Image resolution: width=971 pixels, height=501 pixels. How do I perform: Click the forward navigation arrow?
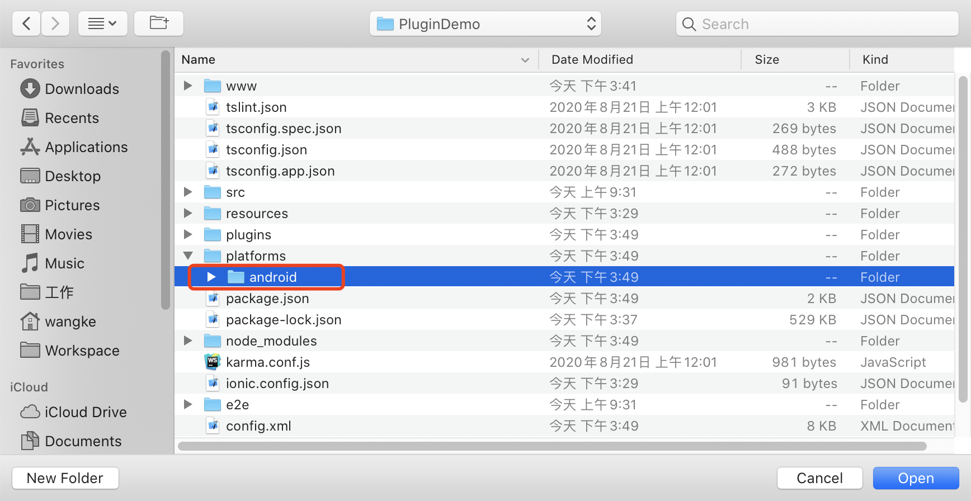55,23
